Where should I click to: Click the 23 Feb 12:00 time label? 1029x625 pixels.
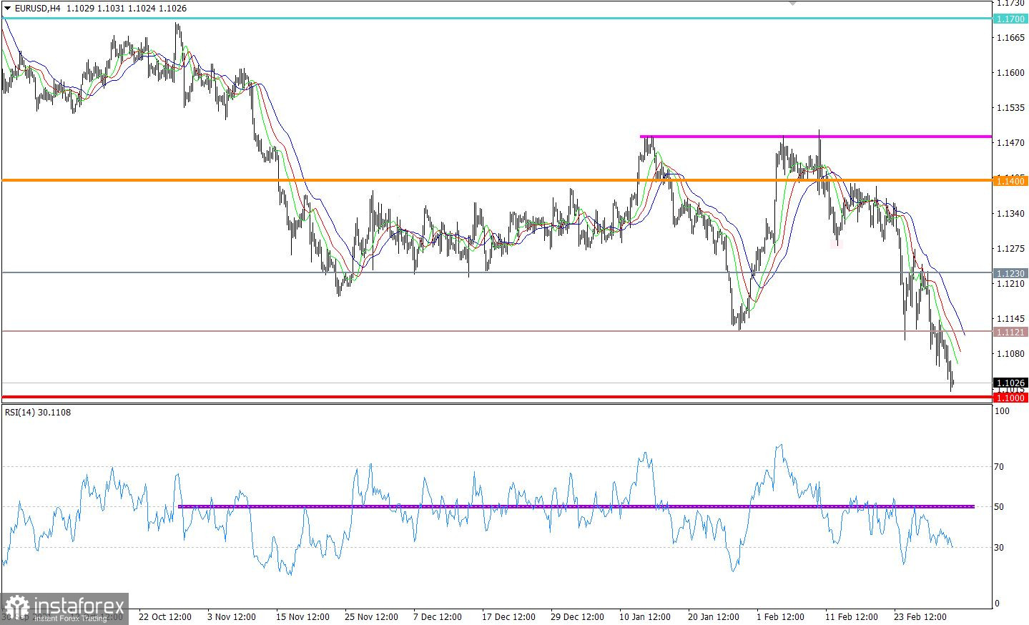click(920, 616)
